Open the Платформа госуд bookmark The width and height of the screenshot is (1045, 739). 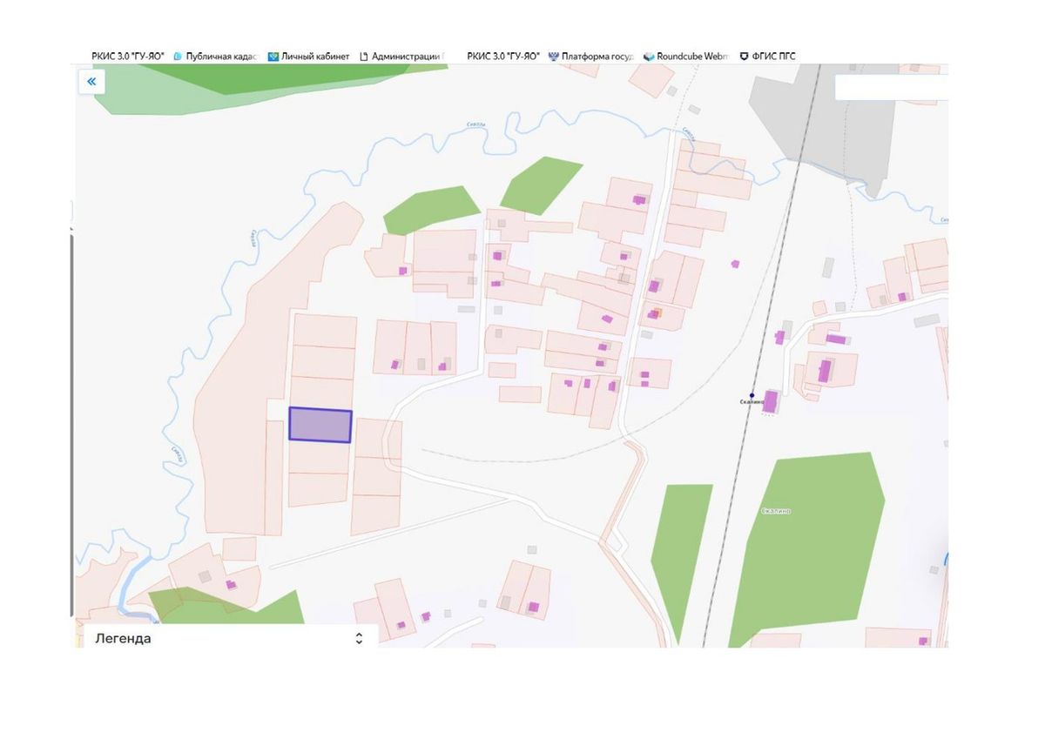pyautogui.click(x=591, y=57)
